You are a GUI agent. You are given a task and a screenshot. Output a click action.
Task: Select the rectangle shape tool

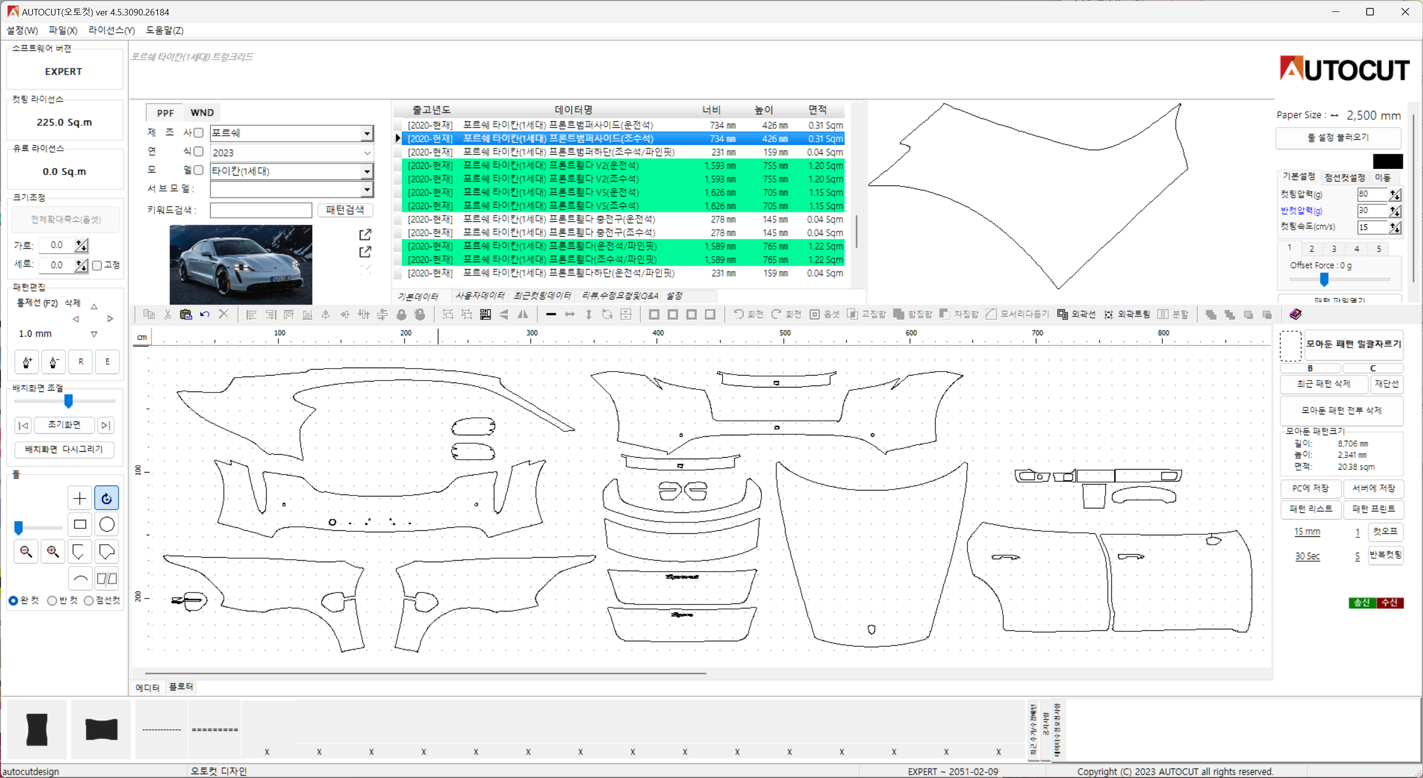click(80, 524)
